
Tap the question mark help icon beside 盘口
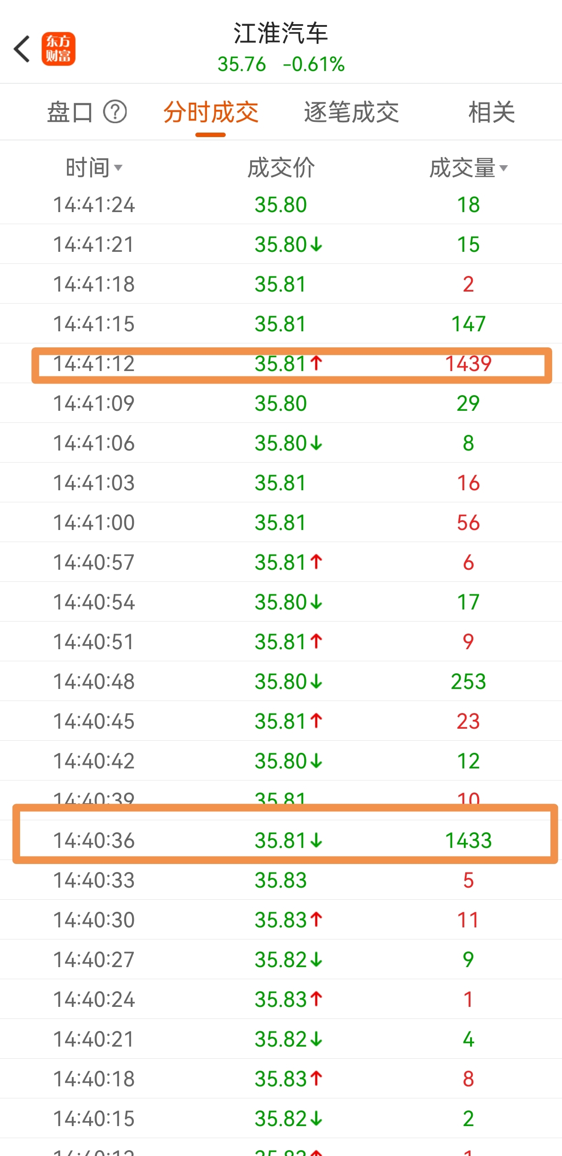[x=115, y=112]
